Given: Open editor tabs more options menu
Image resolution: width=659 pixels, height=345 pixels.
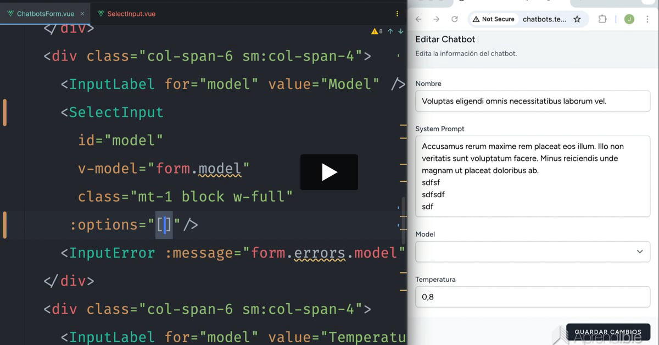Looking at the screenshot, I should pyautogui.click(x=398, y=14).
